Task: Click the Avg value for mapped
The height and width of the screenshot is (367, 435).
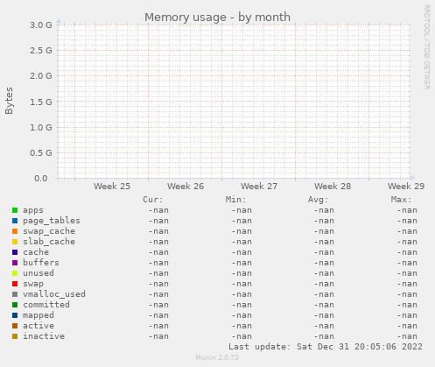Action: point(324,315)
